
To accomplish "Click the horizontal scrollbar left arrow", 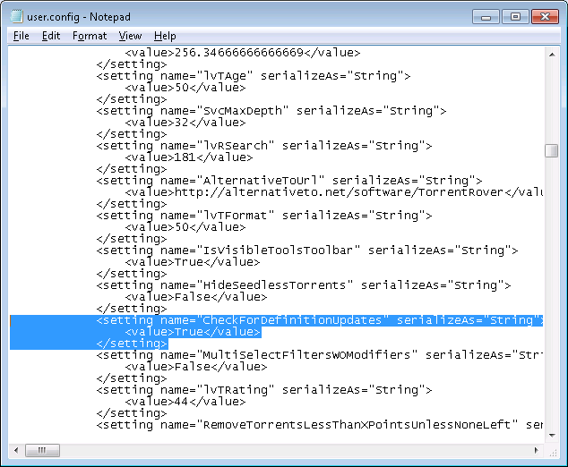I will [16, 450].
